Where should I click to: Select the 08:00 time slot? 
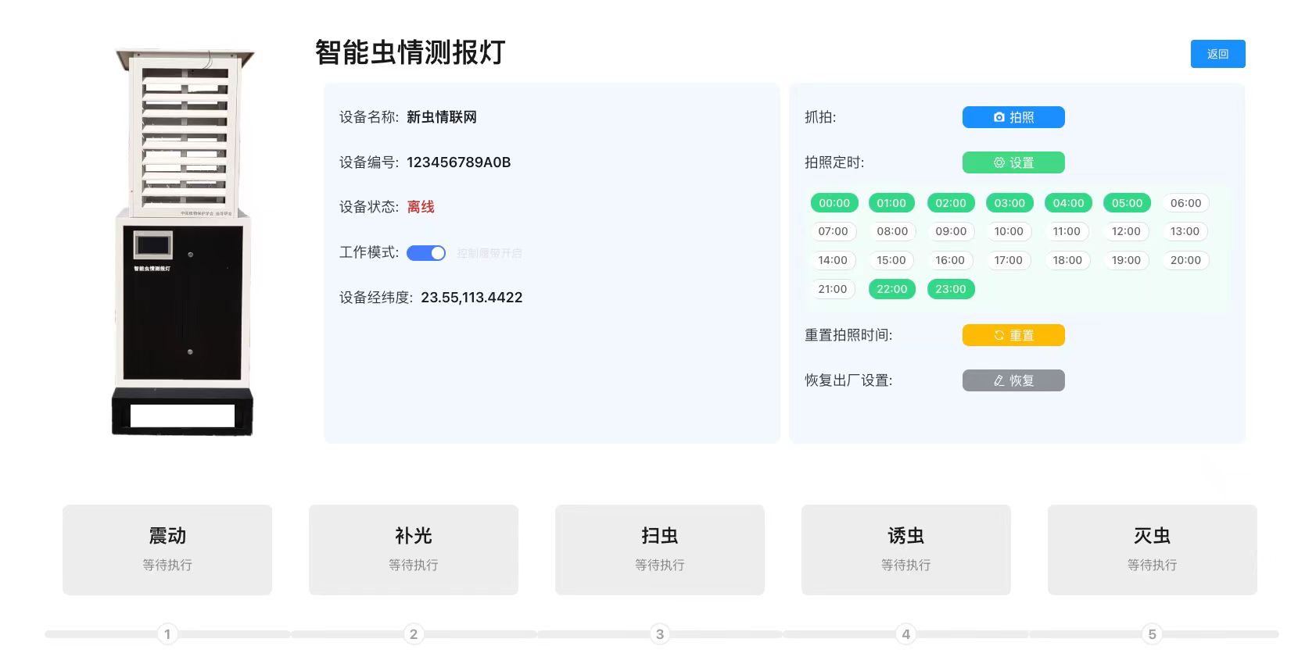pyautogui.click(x=892, y=231)
